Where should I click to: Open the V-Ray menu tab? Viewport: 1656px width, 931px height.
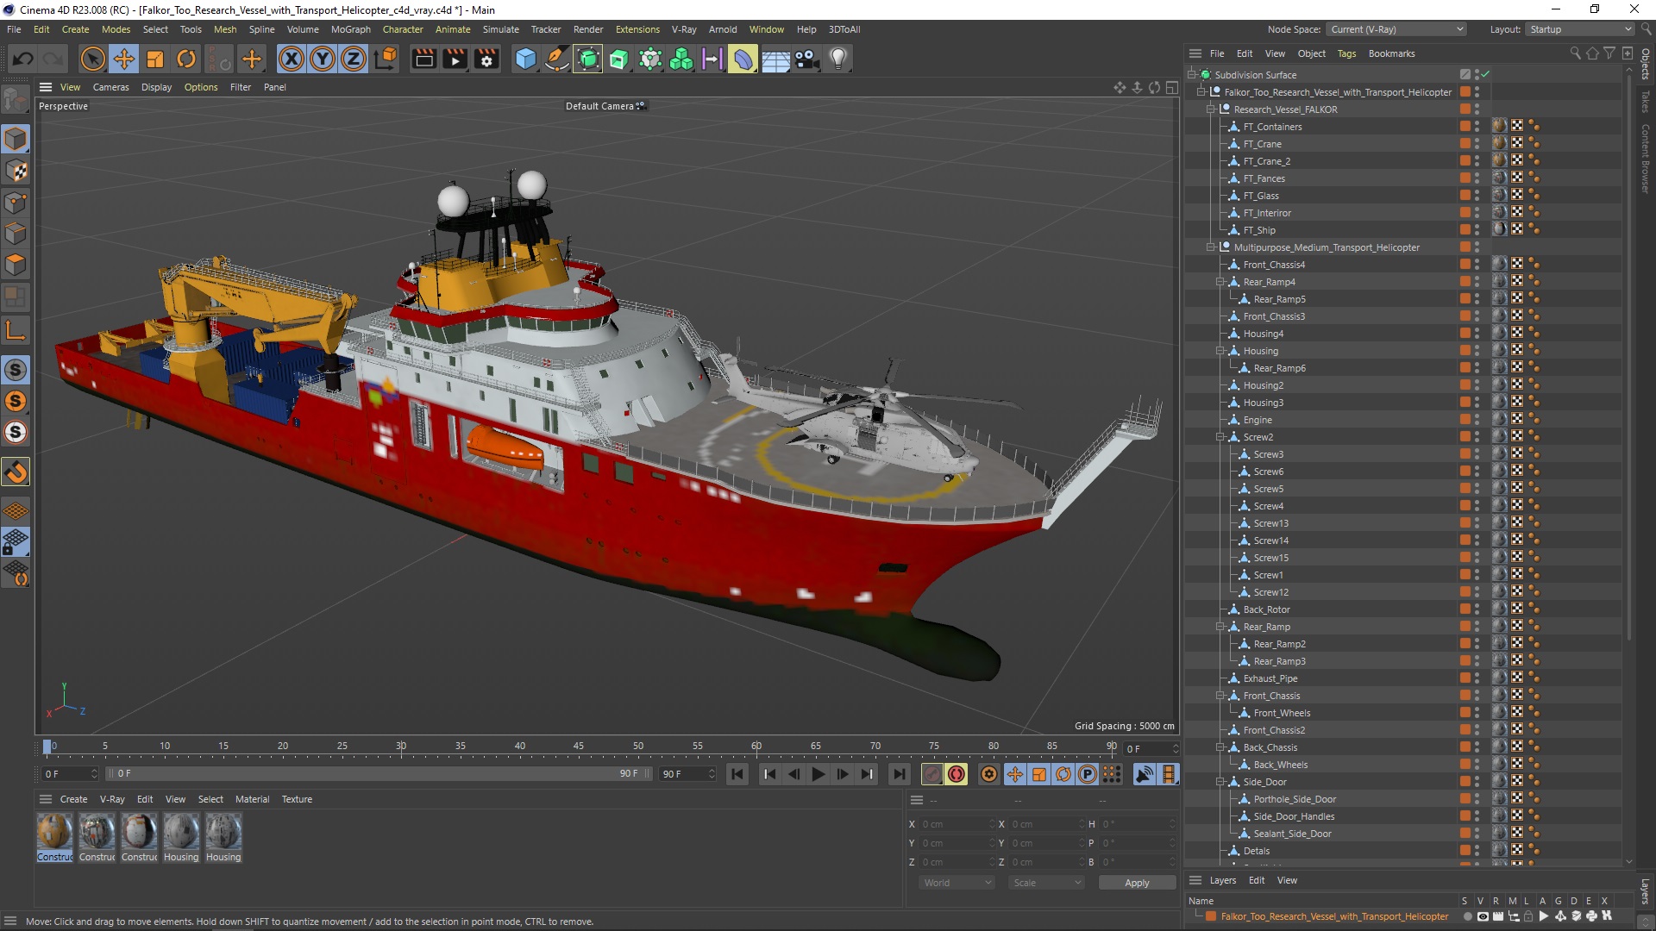tap(690, 28)
